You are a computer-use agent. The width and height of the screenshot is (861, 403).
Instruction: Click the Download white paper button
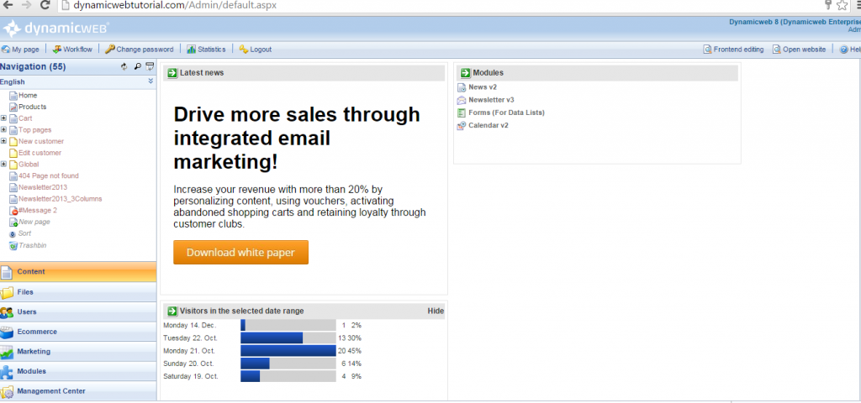coord(240,253)
